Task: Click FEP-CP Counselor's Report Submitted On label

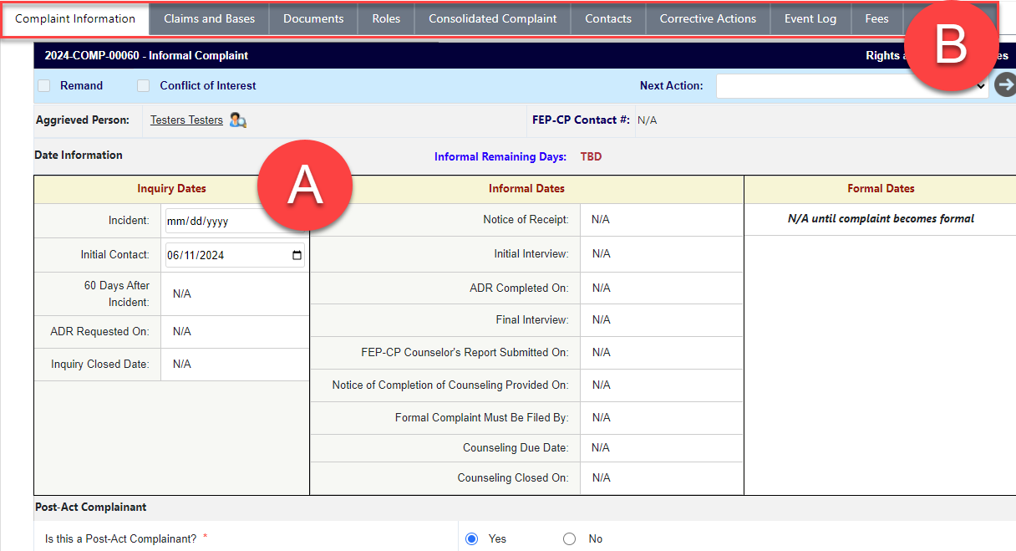Action: point(465,352)
